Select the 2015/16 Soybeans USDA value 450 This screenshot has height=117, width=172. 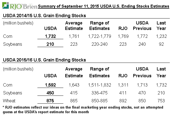[51, 93]
